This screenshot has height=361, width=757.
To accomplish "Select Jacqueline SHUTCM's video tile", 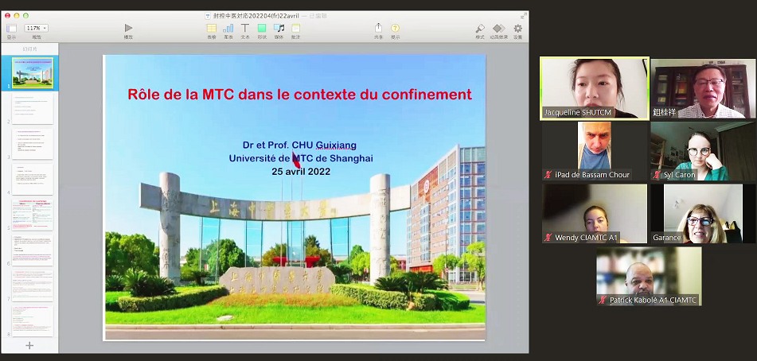I will pos(594,87).
